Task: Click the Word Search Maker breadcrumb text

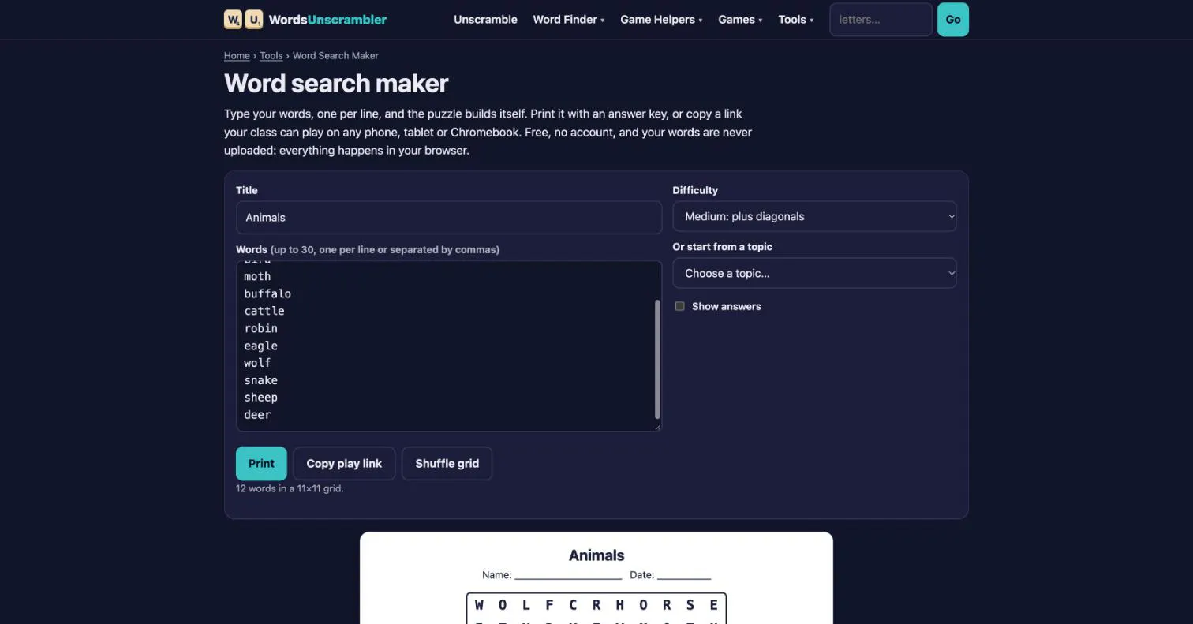Action: pyautogui.click(x=335, y=55)
